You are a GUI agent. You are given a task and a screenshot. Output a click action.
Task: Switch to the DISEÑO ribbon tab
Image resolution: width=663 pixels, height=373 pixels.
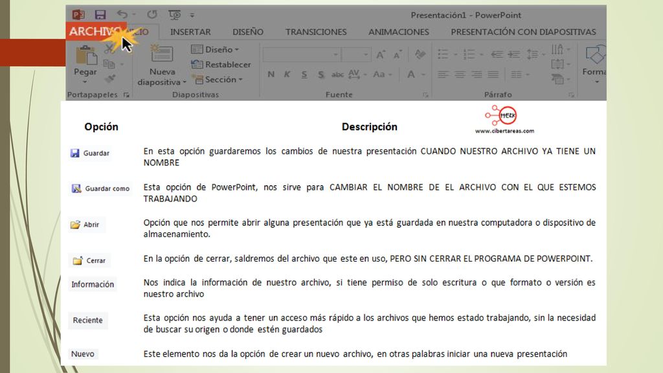pos(248,32)
